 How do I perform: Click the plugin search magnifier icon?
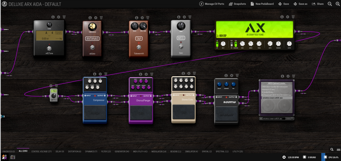[x=332, y=149]
